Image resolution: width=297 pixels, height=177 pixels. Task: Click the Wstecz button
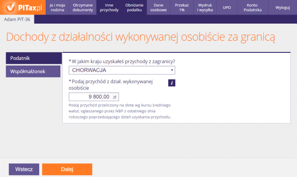(24, 169)
